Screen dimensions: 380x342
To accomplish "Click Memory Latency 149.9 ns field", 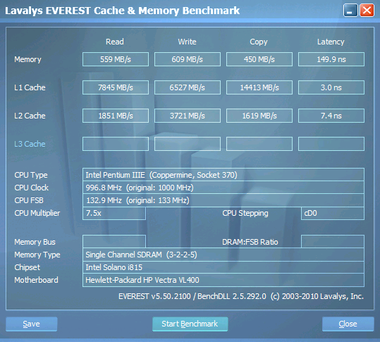I will pyautogui.click(x=331, y=59).
